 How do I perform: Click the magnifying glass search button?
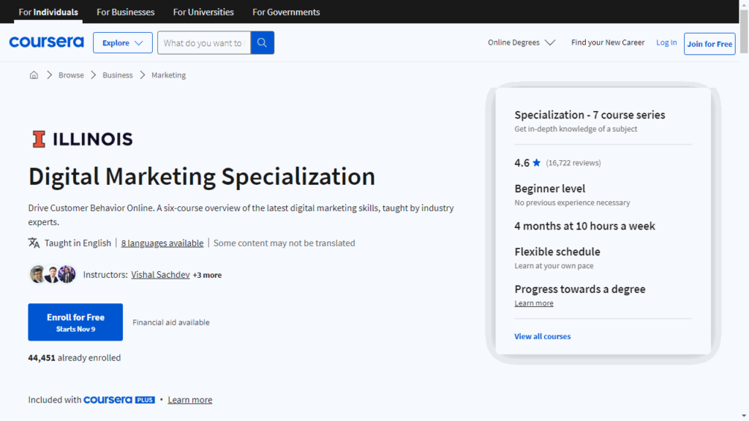click(263, 42)
